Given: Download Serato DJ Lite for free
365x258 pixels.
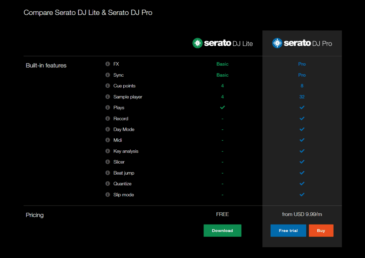Looking at the screenshot, I should pos(222,231).
